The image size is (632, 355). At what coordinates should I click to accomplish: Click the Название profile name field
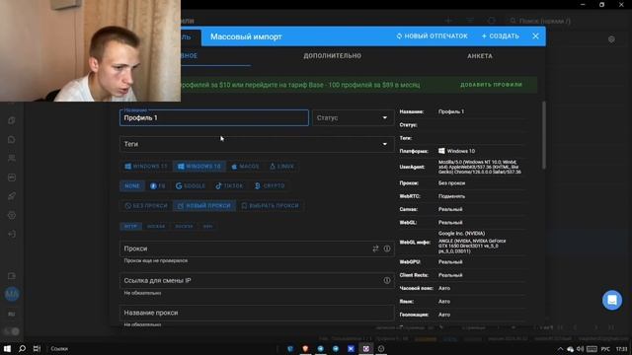(214, 118)
